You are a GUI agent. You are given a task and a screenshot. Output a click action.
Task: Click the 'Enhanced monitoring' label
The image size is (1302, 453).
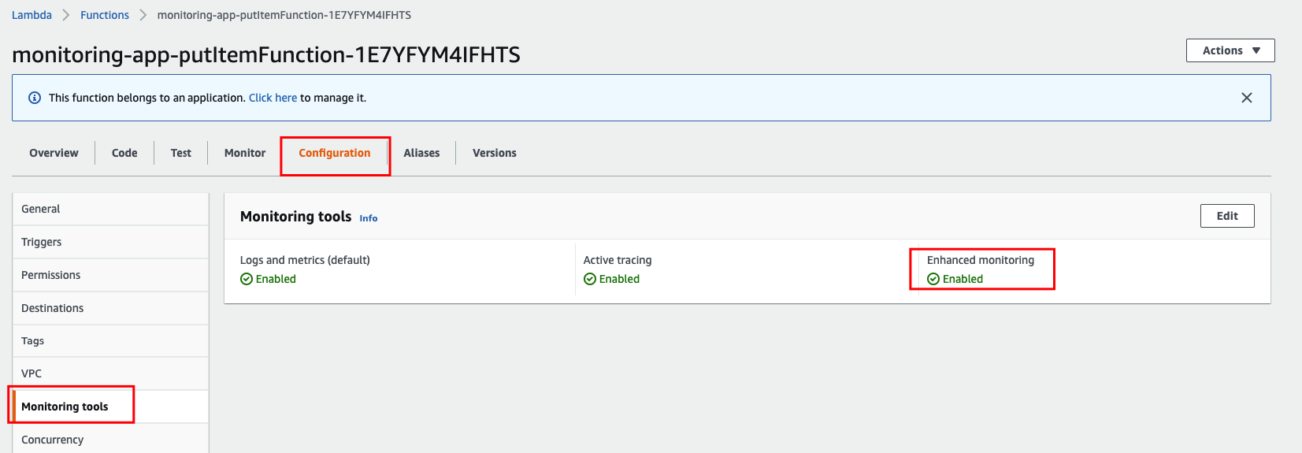(x=981, y=260)
